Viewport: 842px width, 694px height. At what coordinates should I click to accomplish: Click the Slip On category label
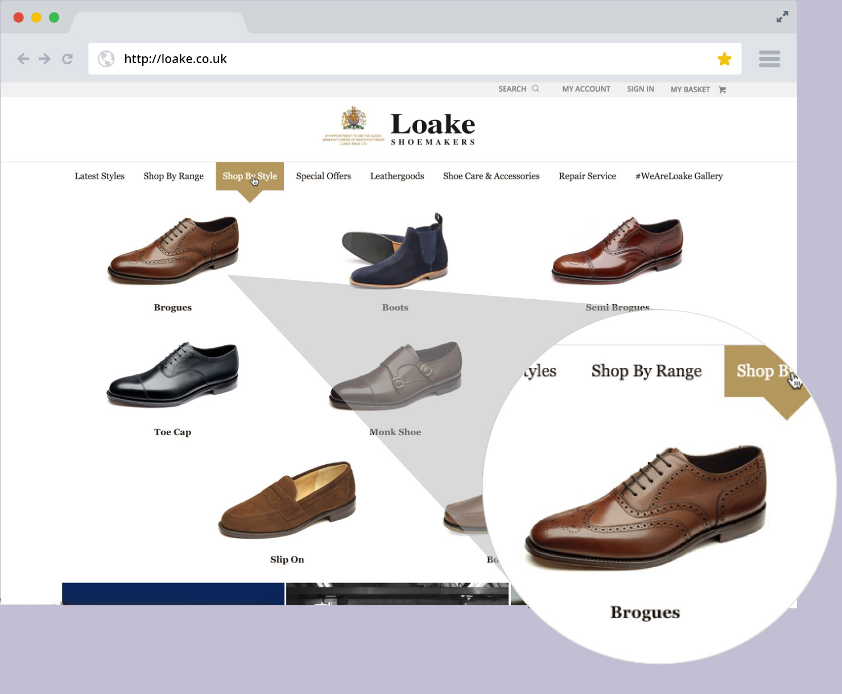coord(287,559)
